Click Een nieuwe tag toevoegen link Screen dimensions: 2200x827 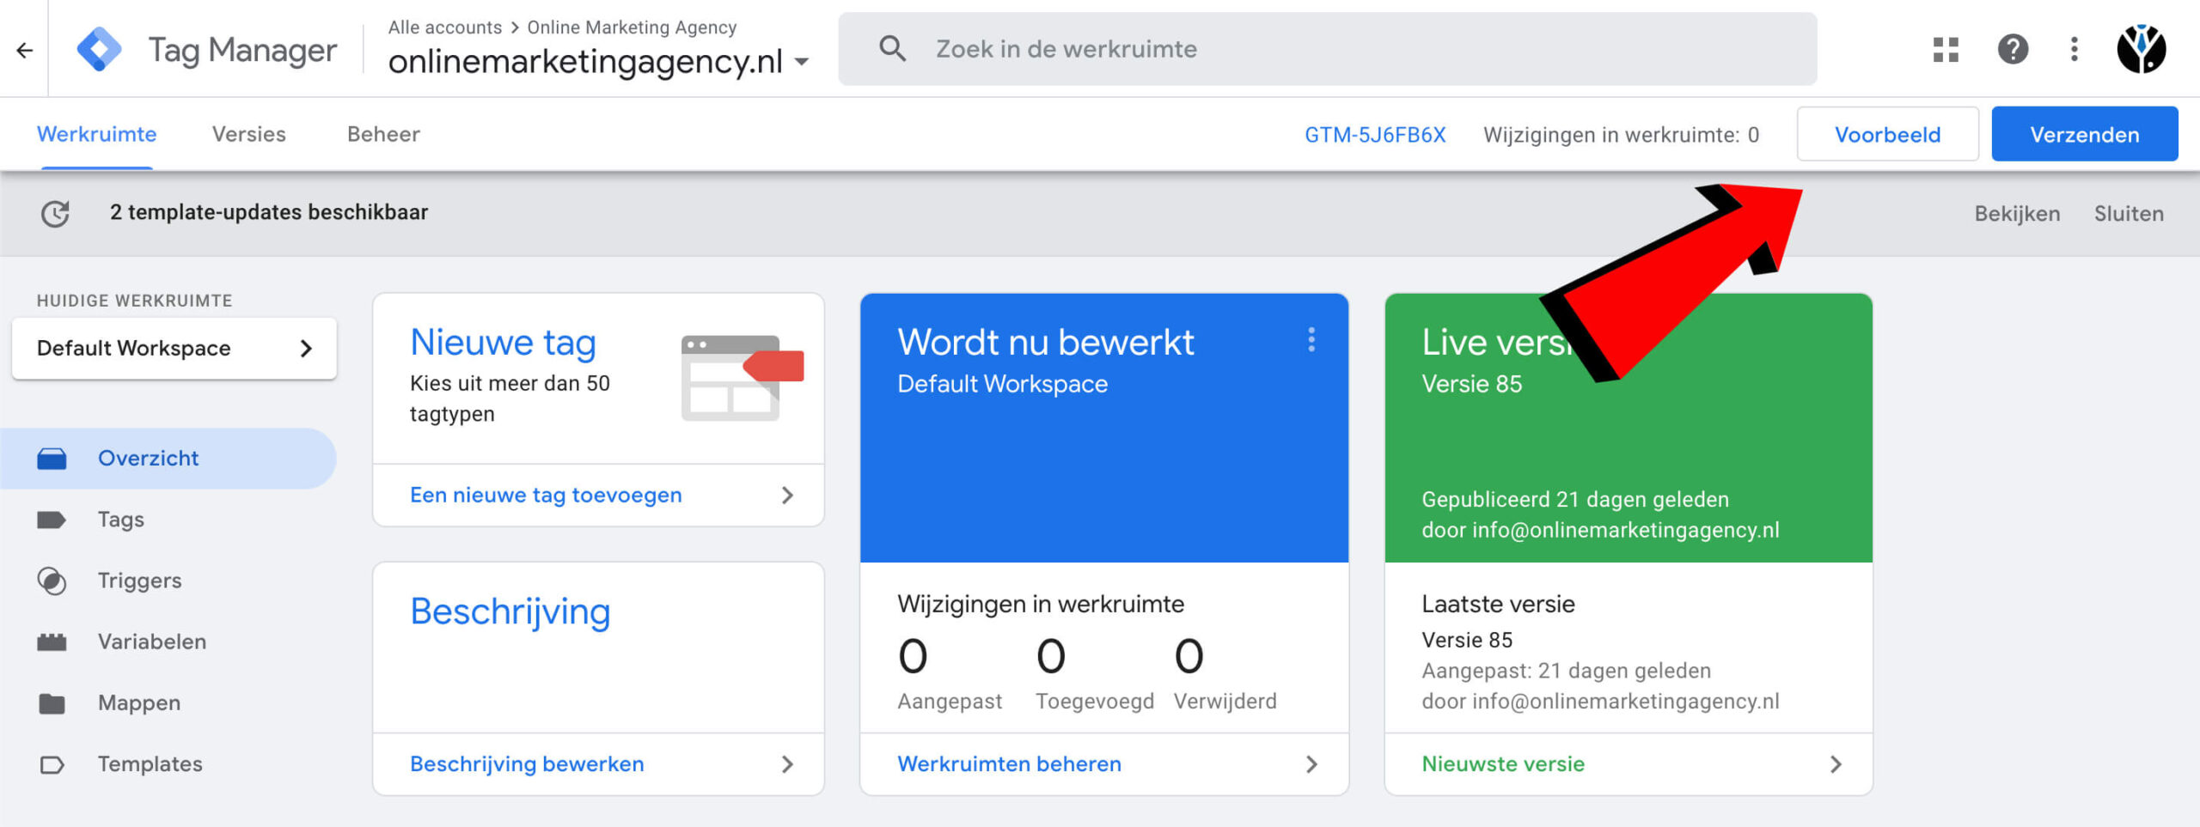pos(546,496)
